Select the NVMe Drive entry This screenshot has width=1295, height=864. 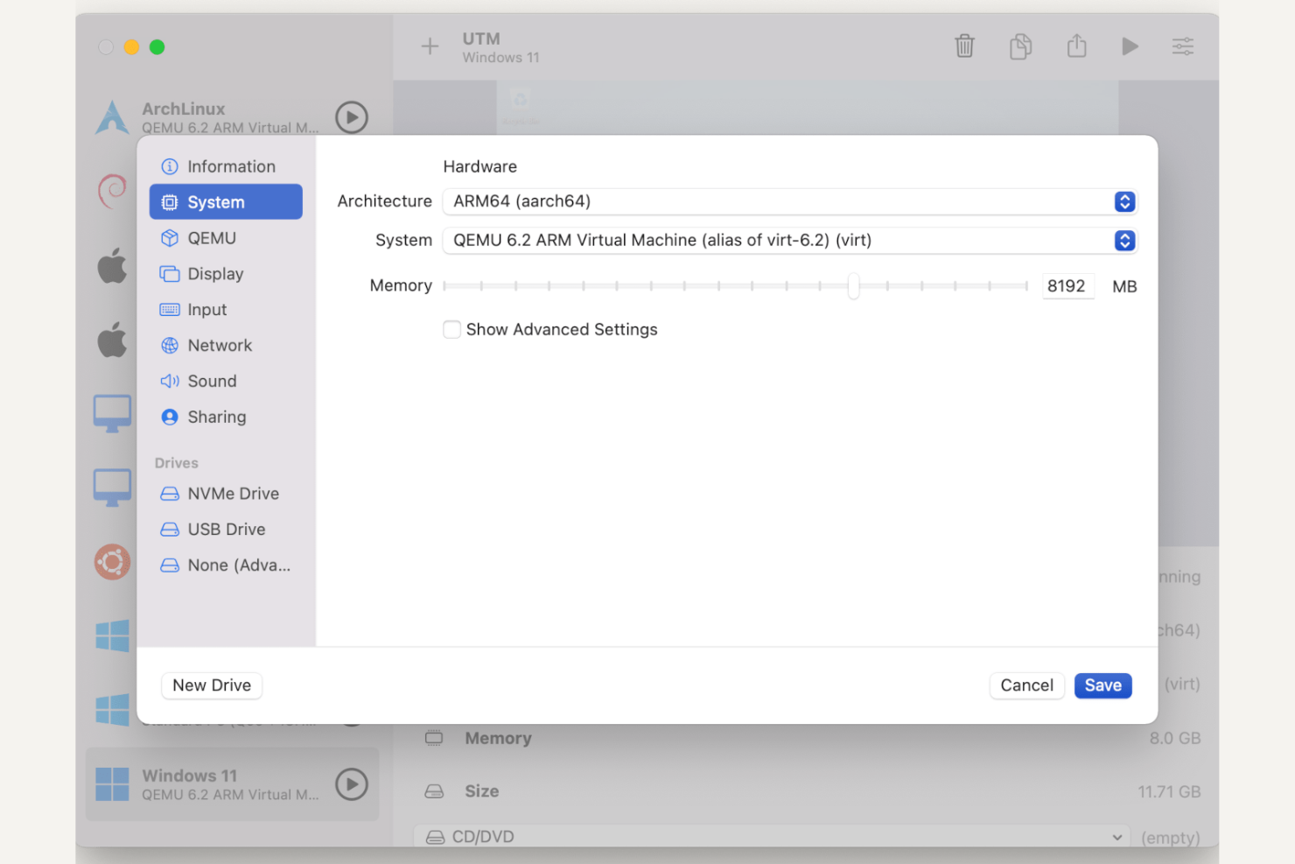pos(226,494)
